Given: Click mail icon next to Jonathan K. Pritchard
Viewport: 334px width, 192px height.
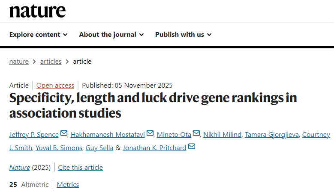Looking at the screenshot, I should tap(192, 147).
